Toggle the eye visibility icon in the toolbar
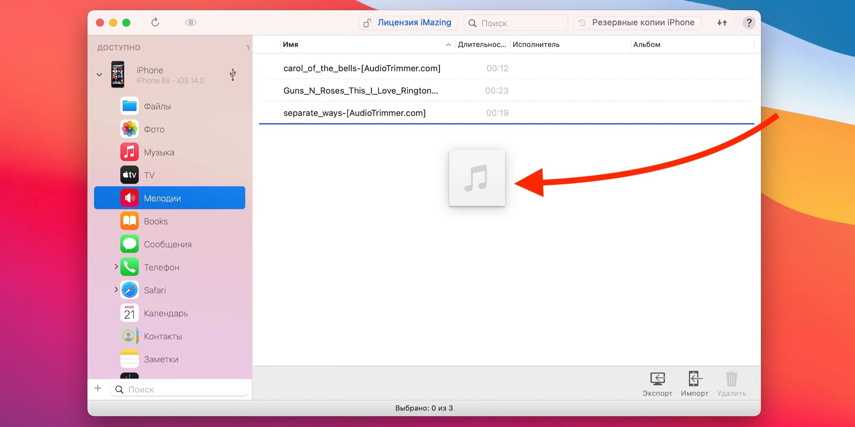 pyautogui.click(x=190, y=23)
